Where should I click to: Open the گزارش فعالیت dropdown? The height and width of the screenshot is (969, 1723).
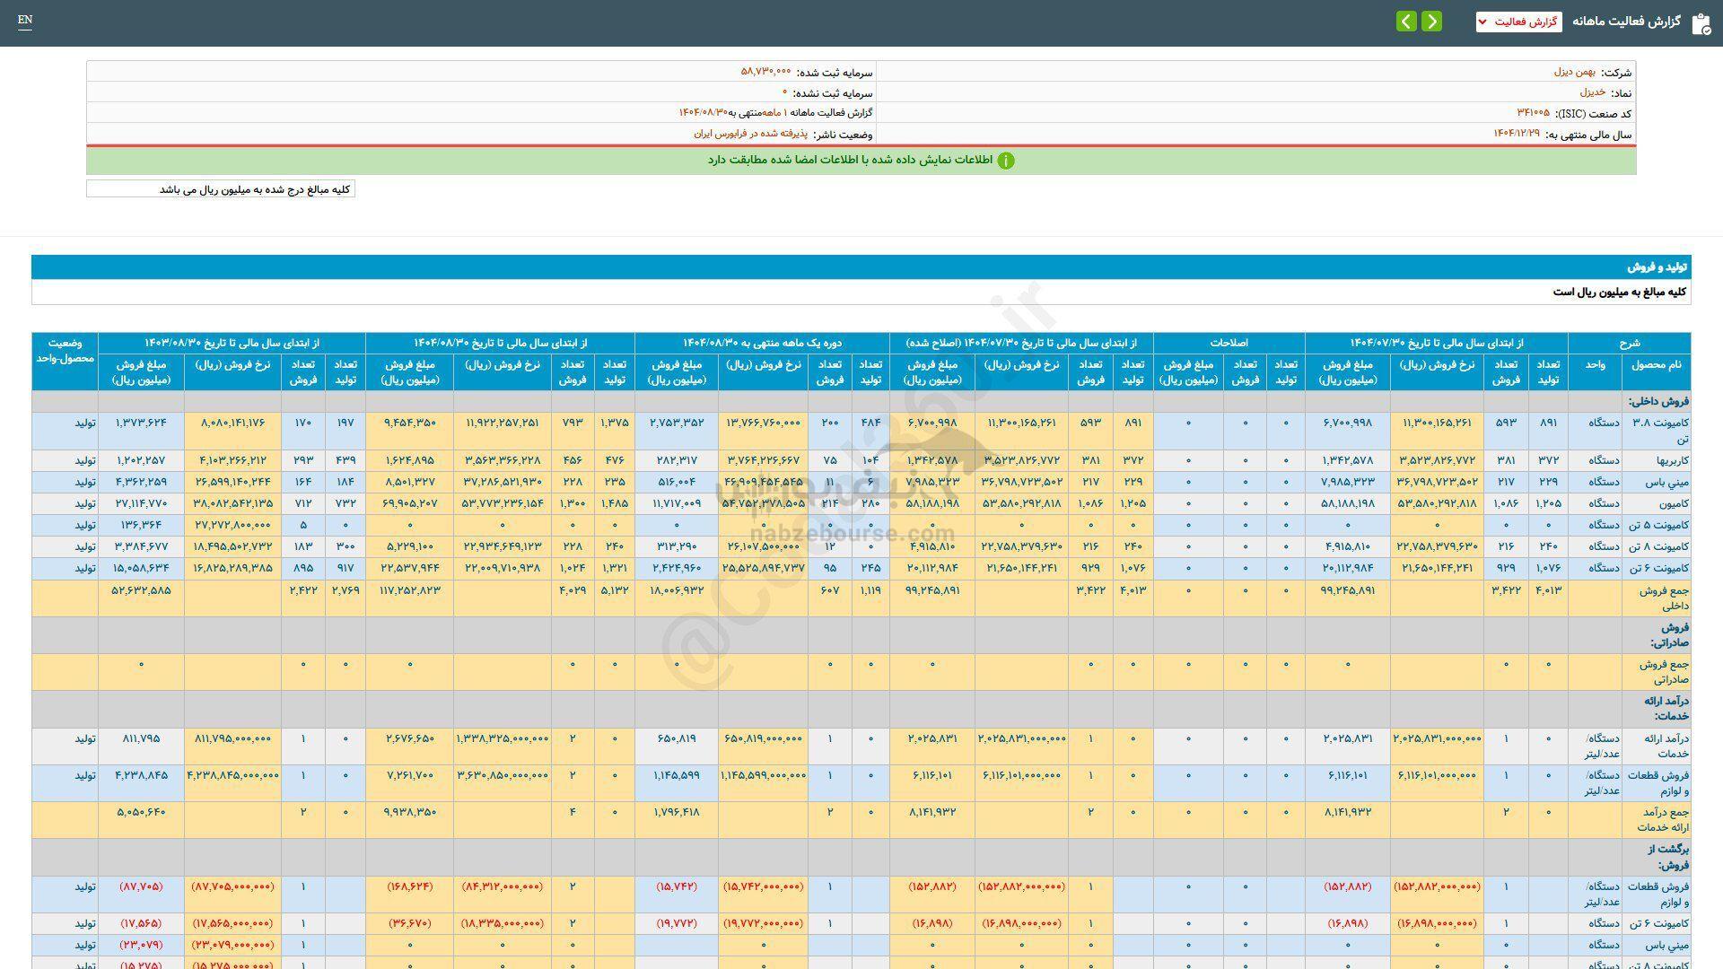(1518, 22)
